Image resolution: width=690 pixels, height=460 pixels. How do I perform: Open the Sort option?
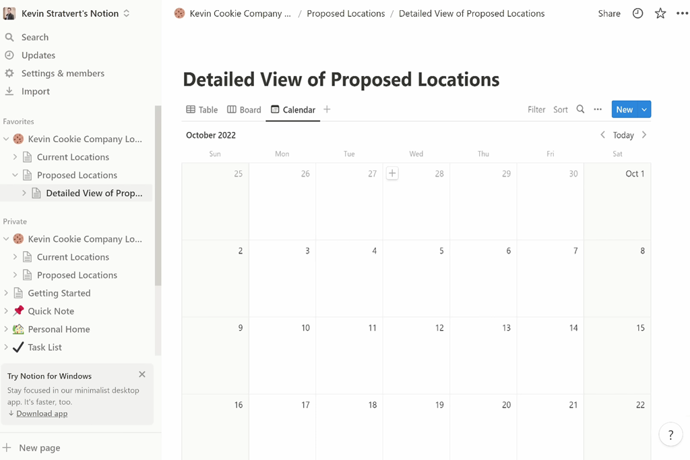point(561,110)
